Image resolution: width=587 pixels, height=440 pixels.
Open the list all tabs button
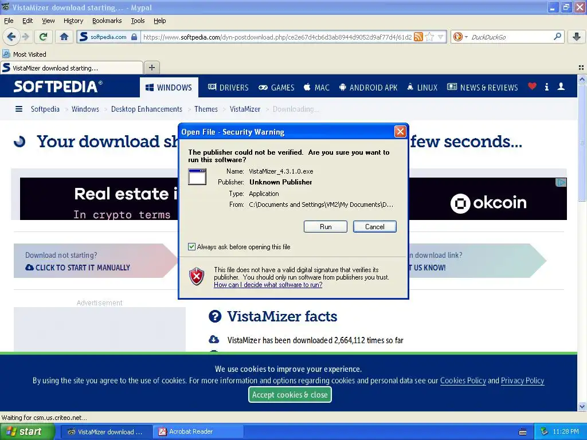click(581, 68)
